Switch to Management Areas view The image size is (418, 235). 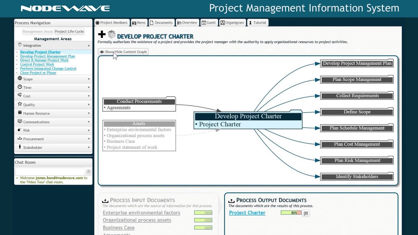38,31
